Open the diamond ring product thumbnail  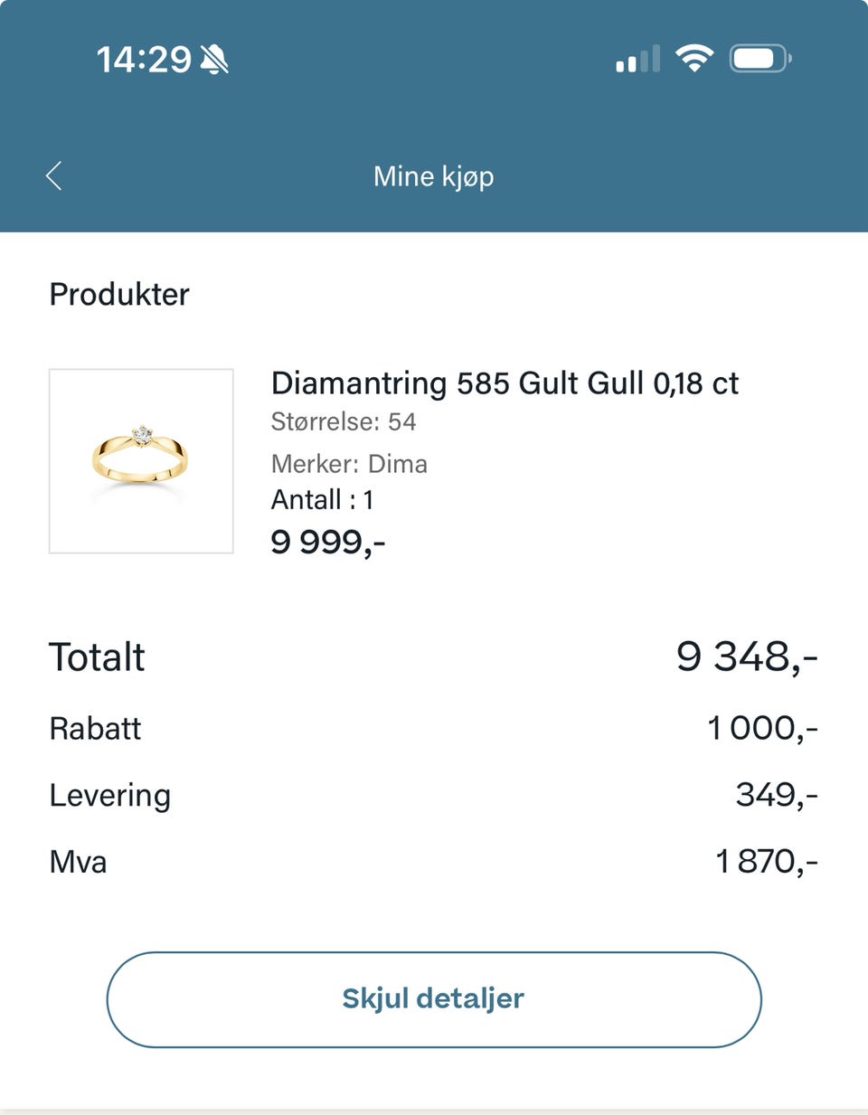coord(141,460)
